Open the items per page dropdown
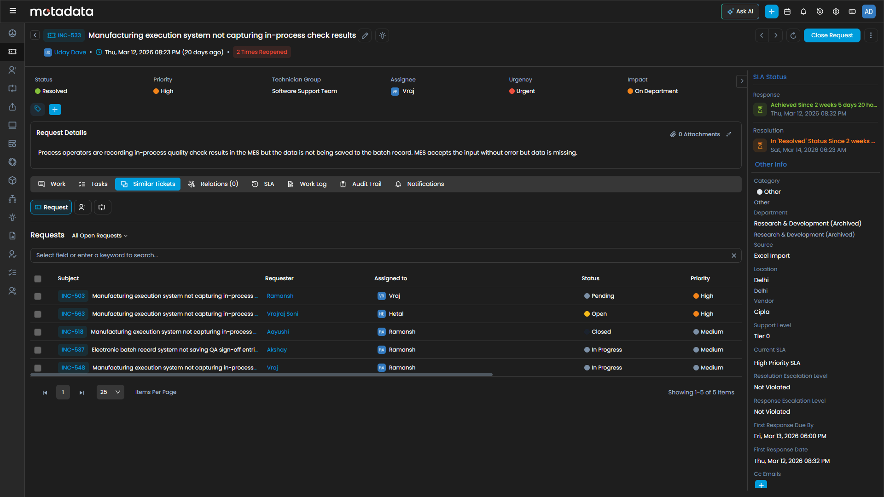Screen dimensions: 884x497 click(x=110, y=392)
